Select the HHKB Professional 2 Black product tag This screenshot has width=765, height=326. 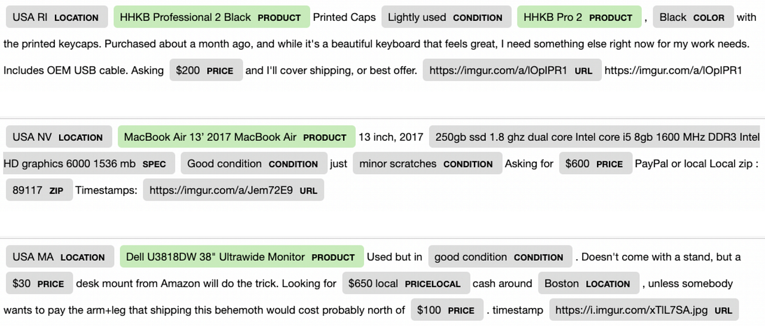(x=212, y=17)
